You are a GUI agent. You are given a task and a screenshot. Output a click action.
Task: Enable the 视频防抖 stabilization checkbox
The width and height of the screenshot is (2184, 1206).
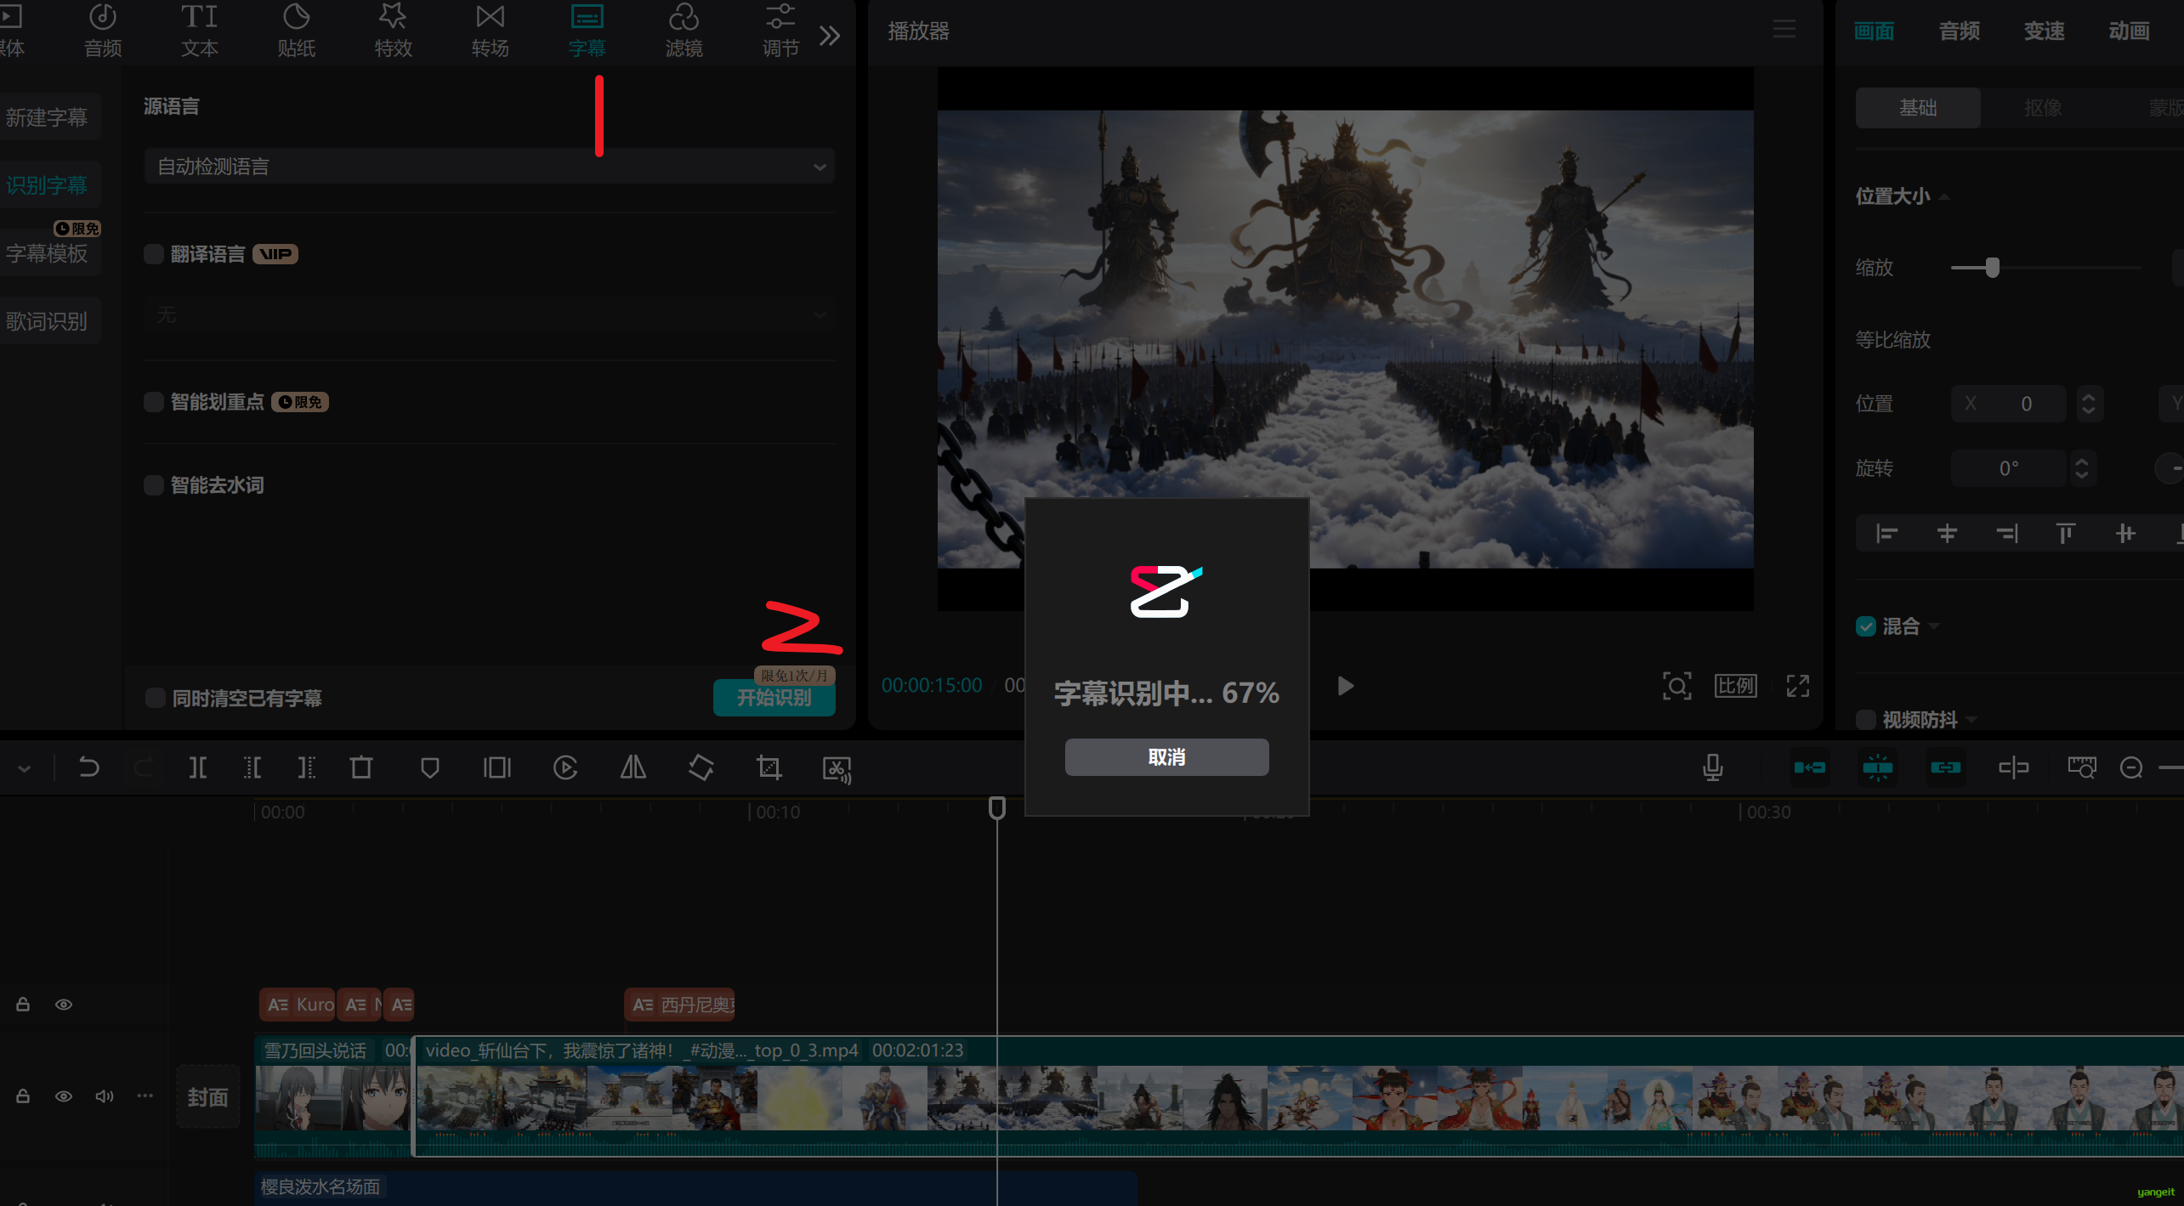coord(1866,720)
